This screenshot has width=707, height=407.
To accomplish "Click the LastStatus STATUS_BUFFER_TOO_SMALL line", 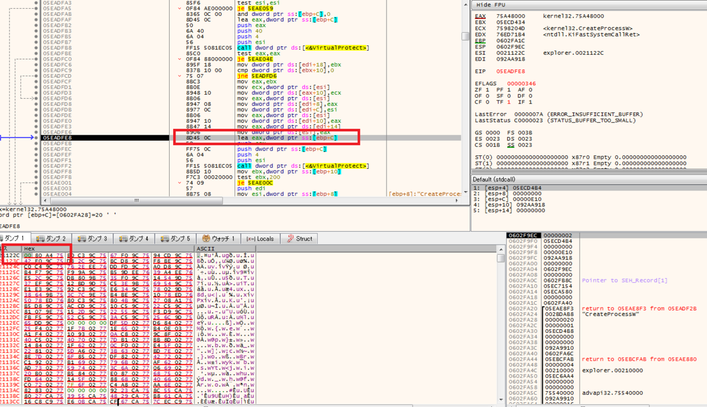I will click(557, 120).
